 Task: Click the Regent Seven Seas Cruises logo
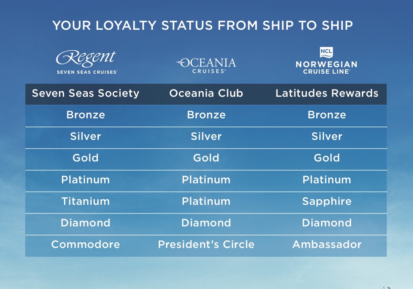pyautogui.click(x=86, y=62)
